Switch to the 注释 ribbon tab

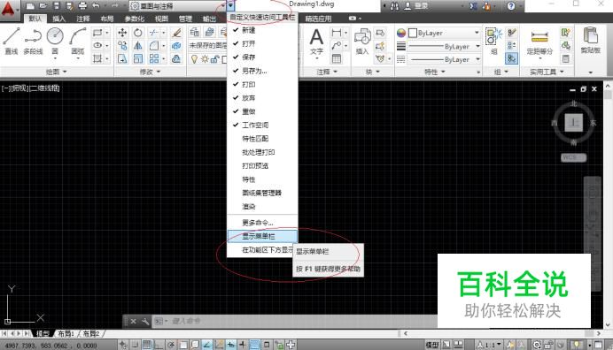pyautogui.click(x=83, y=19)
